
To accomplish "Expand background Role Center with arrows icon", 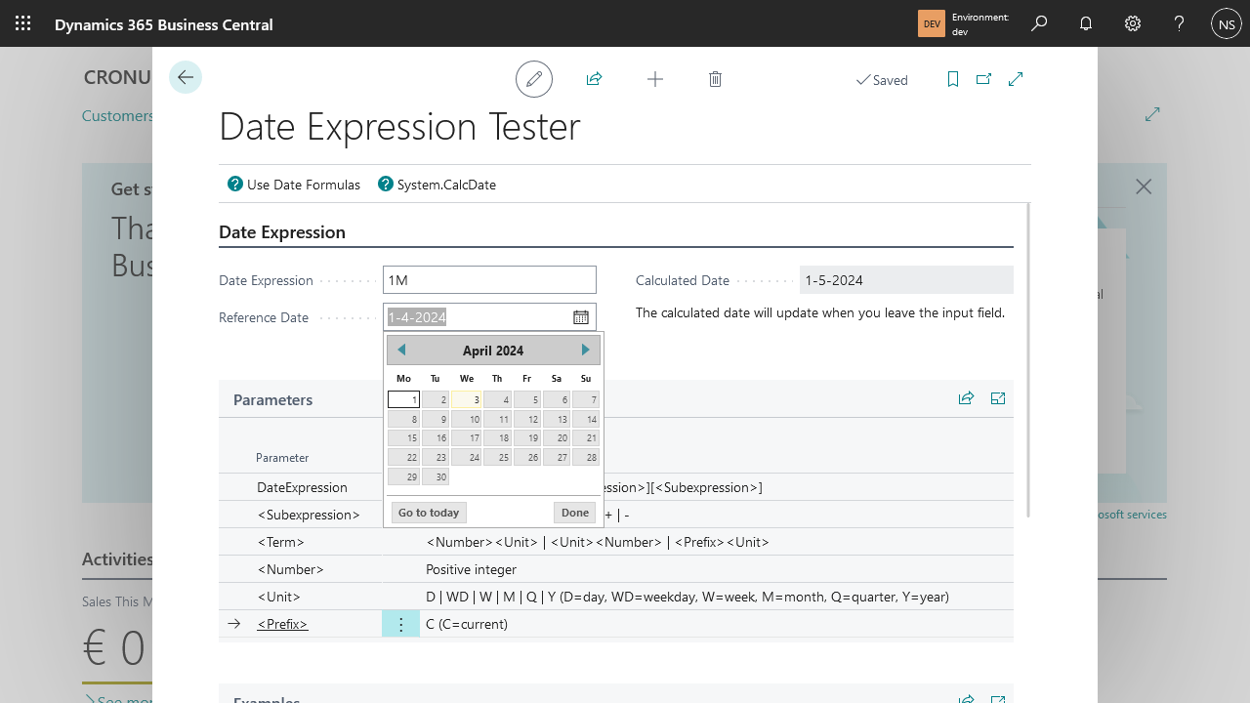I will [x=1152, y=114].
